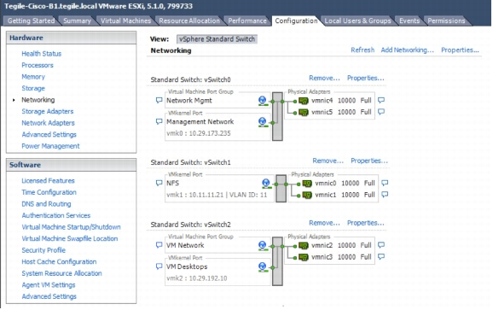493x310 pixels.
Task: Open Properties for vSwitch1
Action: pos(369,161)
